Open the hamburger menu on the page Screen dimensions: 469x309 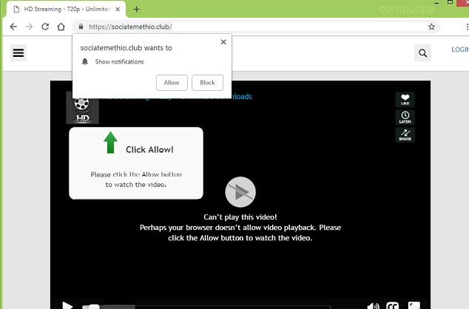tap(18, 52)
